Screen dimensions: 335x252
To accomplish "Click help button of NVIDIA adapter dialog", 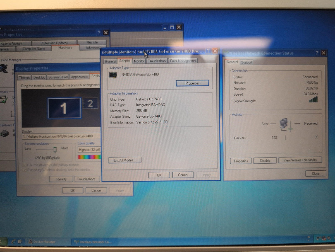I will pos(208,51).
